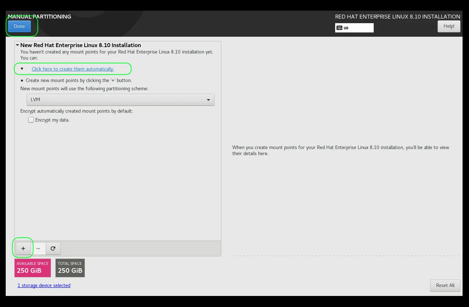Click 'New mount points will use the following' text
469x307 pixels.
84,88
